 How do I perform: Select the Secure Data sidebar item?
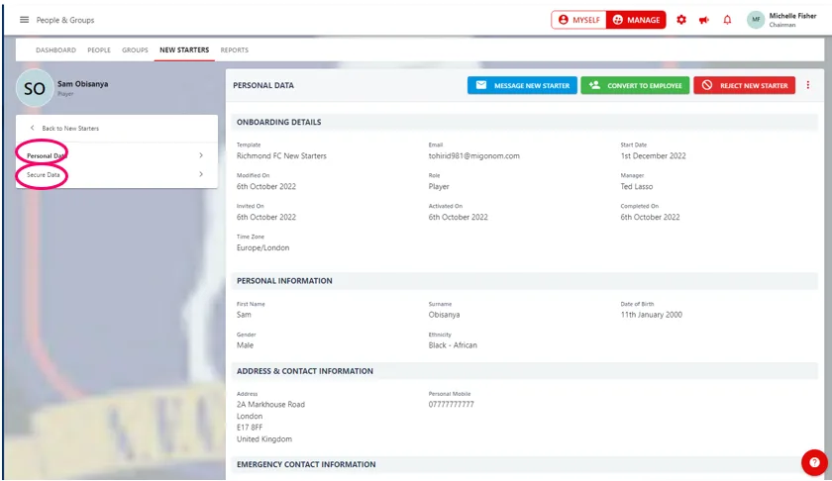coord(117,174)
